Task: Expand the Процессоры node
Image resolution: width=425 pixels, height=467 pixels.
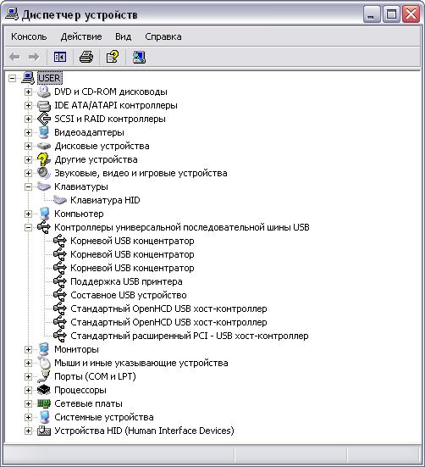Action: (x=28, y=390)
